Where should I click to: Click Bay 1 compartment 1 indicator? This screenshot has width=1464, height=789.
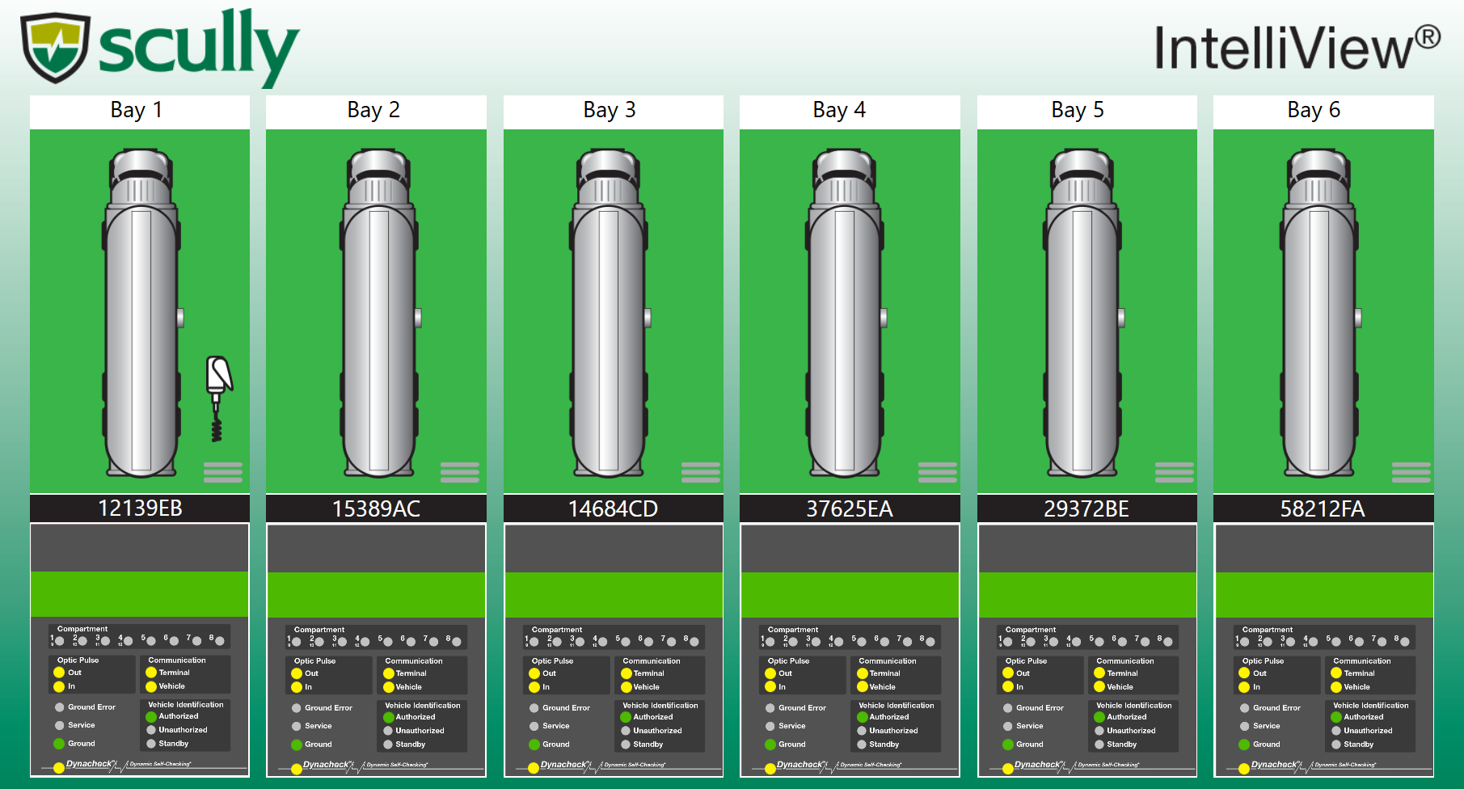pos(59,640)
